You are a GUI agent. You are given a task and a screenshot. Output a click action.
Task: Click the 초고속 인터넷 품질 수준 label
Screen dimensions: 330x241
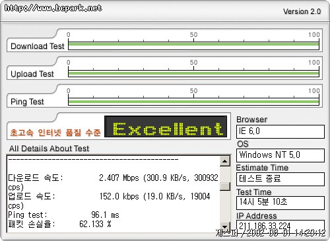[x=55, y=132]
